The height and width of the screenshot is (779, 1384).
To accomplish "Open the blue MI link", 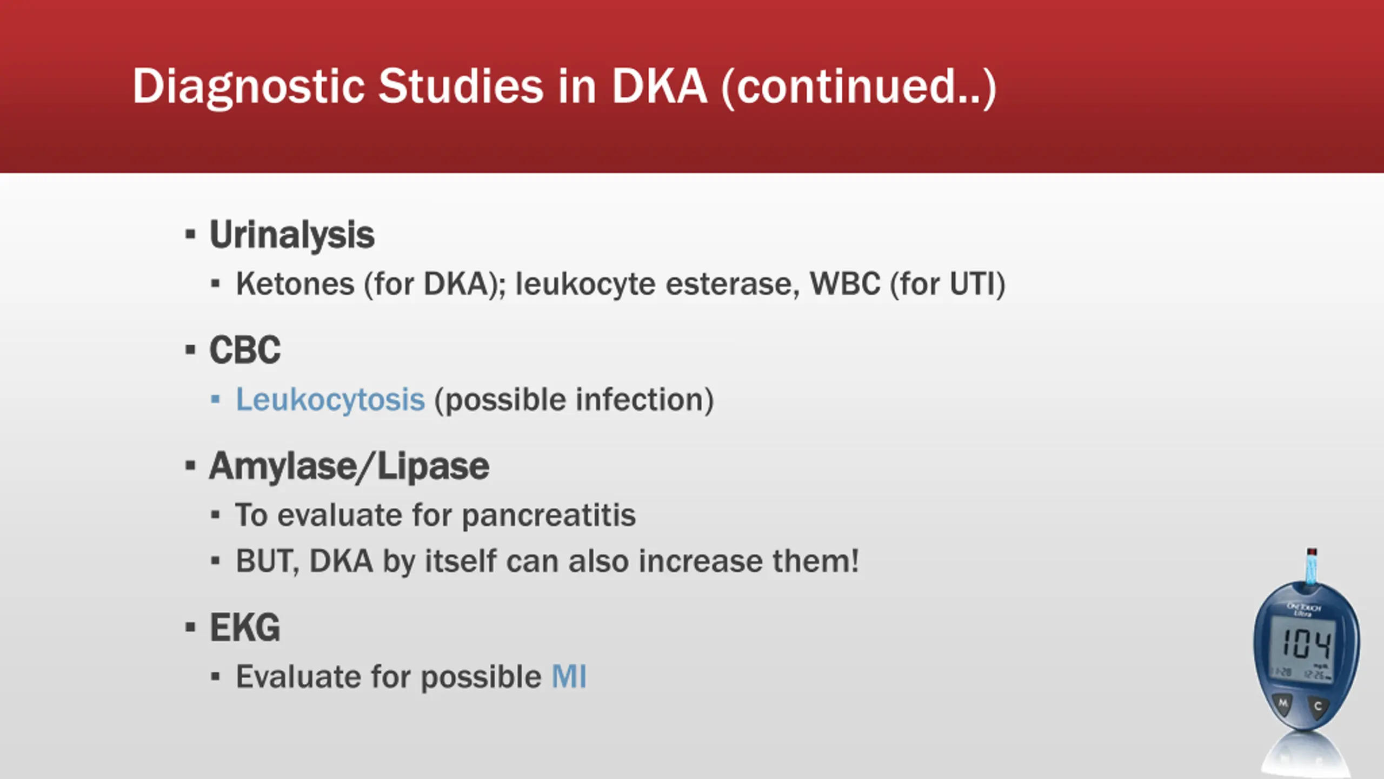I will click(x=569, y=677).
